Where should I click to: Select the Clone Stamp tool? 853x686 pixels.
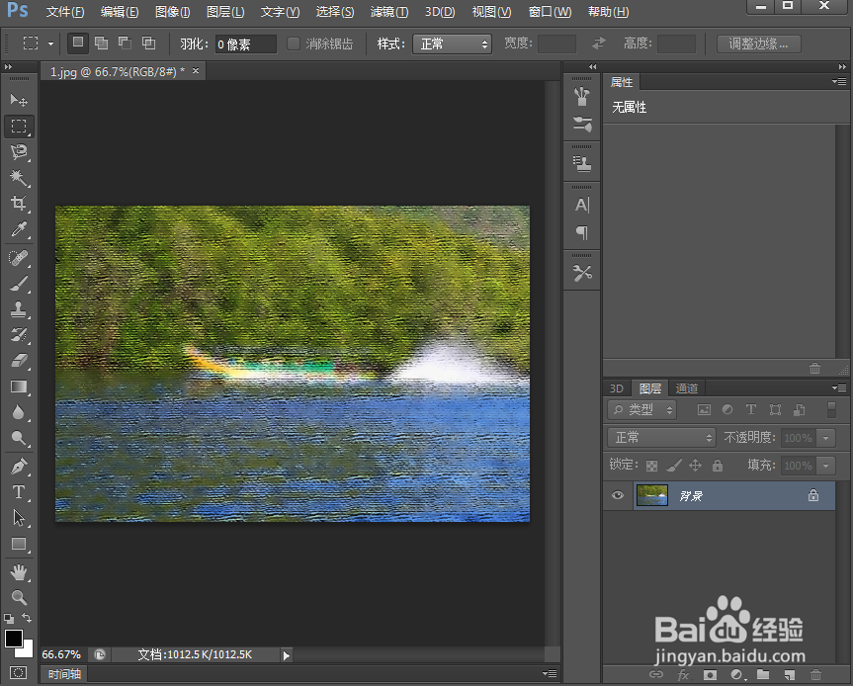(x=19, y=309)
